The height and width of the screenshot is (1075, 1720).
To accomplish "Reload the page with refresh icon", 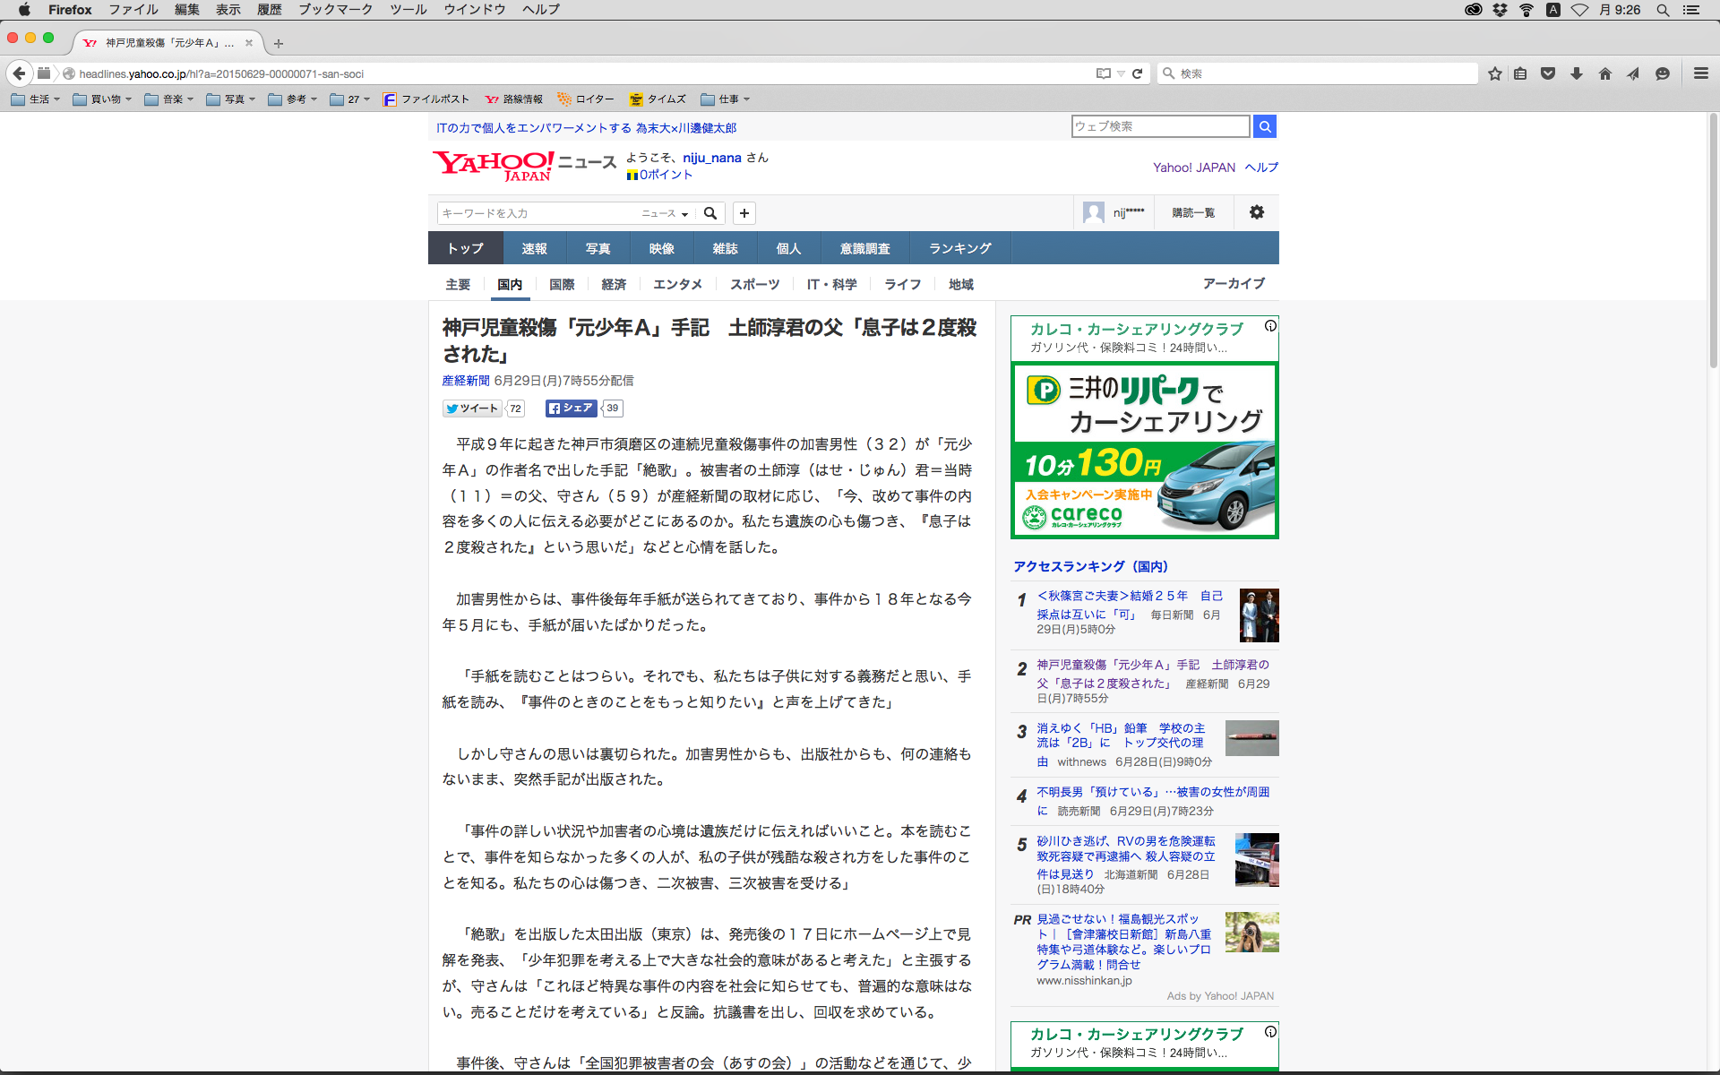I will point(1137,73).
